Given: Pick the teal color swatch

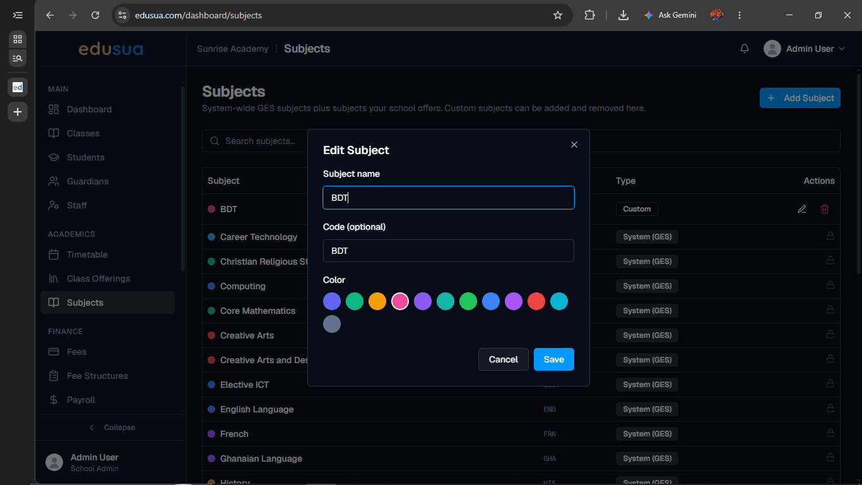Looking at the screenshot, I should click(x=446, y=301).
